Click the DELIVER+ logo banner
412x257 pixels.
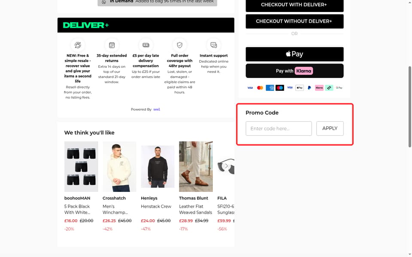(145, 25)
